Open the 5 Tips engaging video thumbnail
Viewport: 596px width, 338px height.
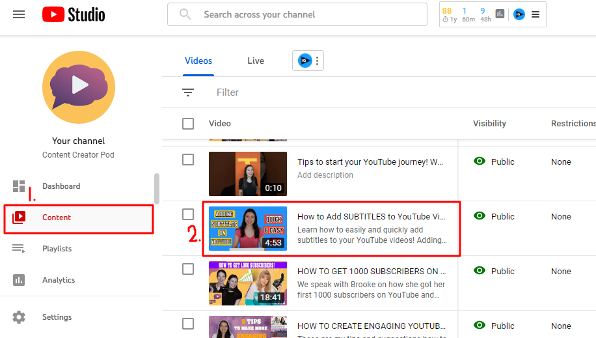click(248, 327)
